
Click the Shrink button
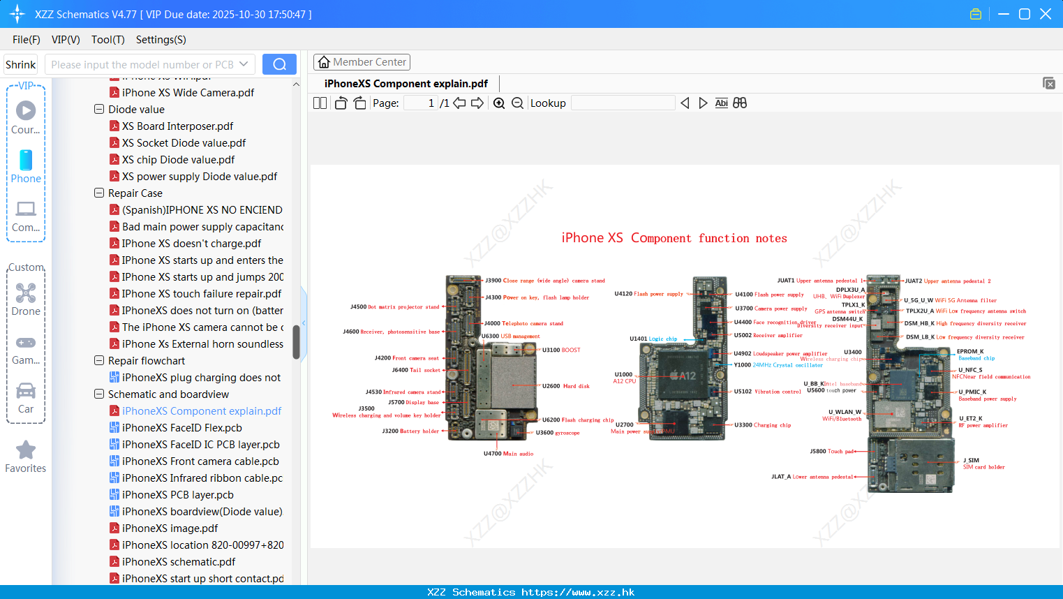20,64
